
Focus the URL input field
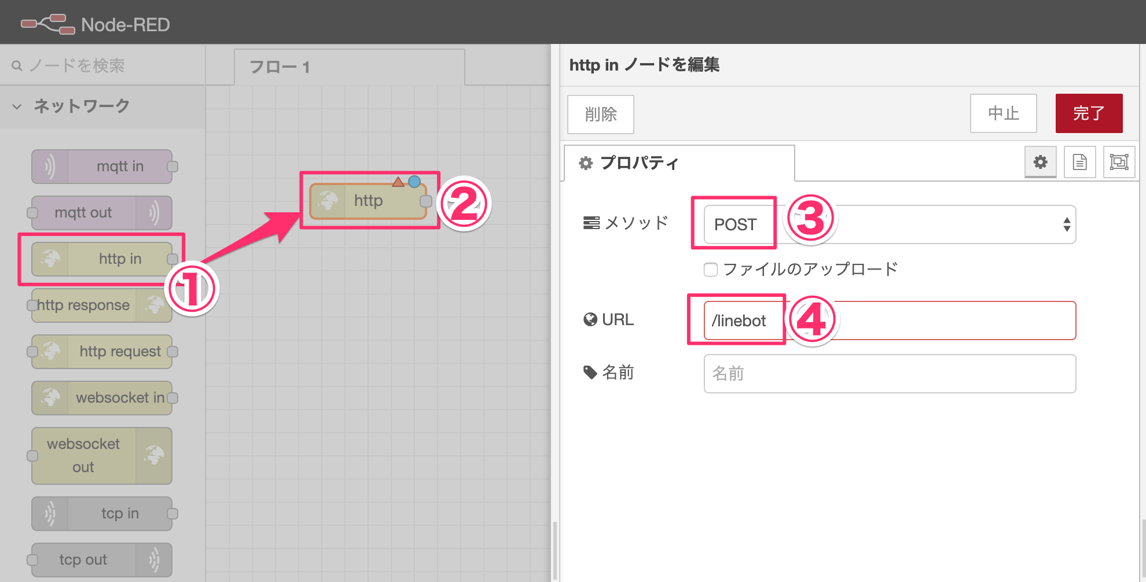coord(890,321)
